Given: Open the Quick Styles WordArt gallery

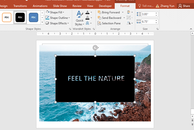Looking at the screenshot, I should (79, 18).
